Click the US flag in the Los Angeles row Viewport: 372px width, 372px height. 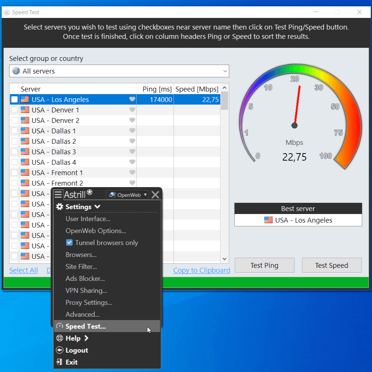25,99
